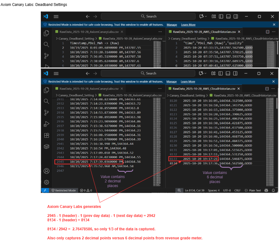Open more actions ellipsis of lower left editor group
279x249 pixels.
pos(160,89)
